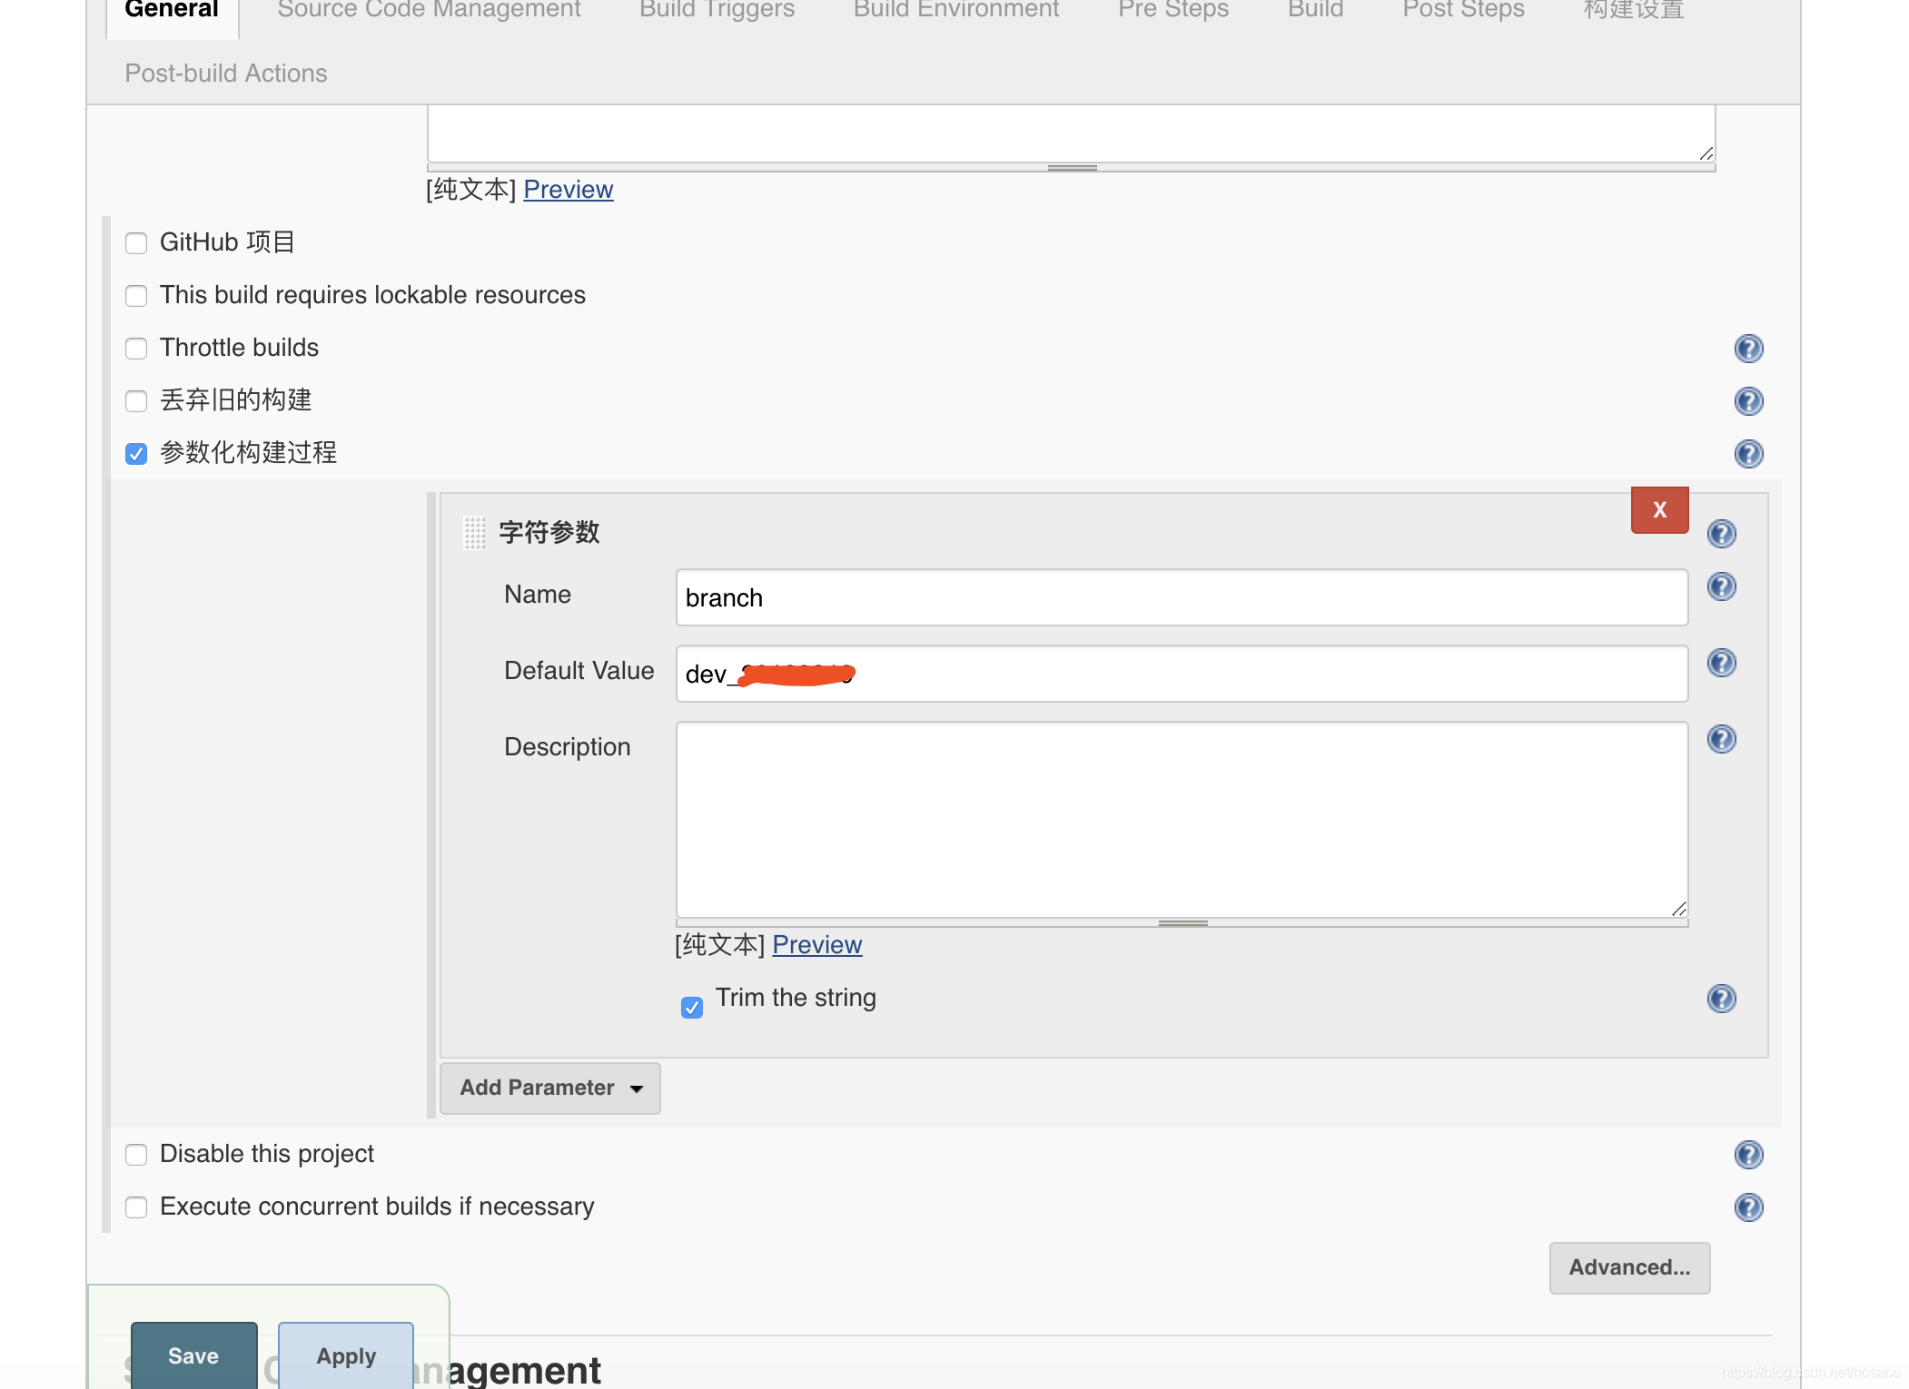Click the help icon next to Description

[x=1721, y=739]
